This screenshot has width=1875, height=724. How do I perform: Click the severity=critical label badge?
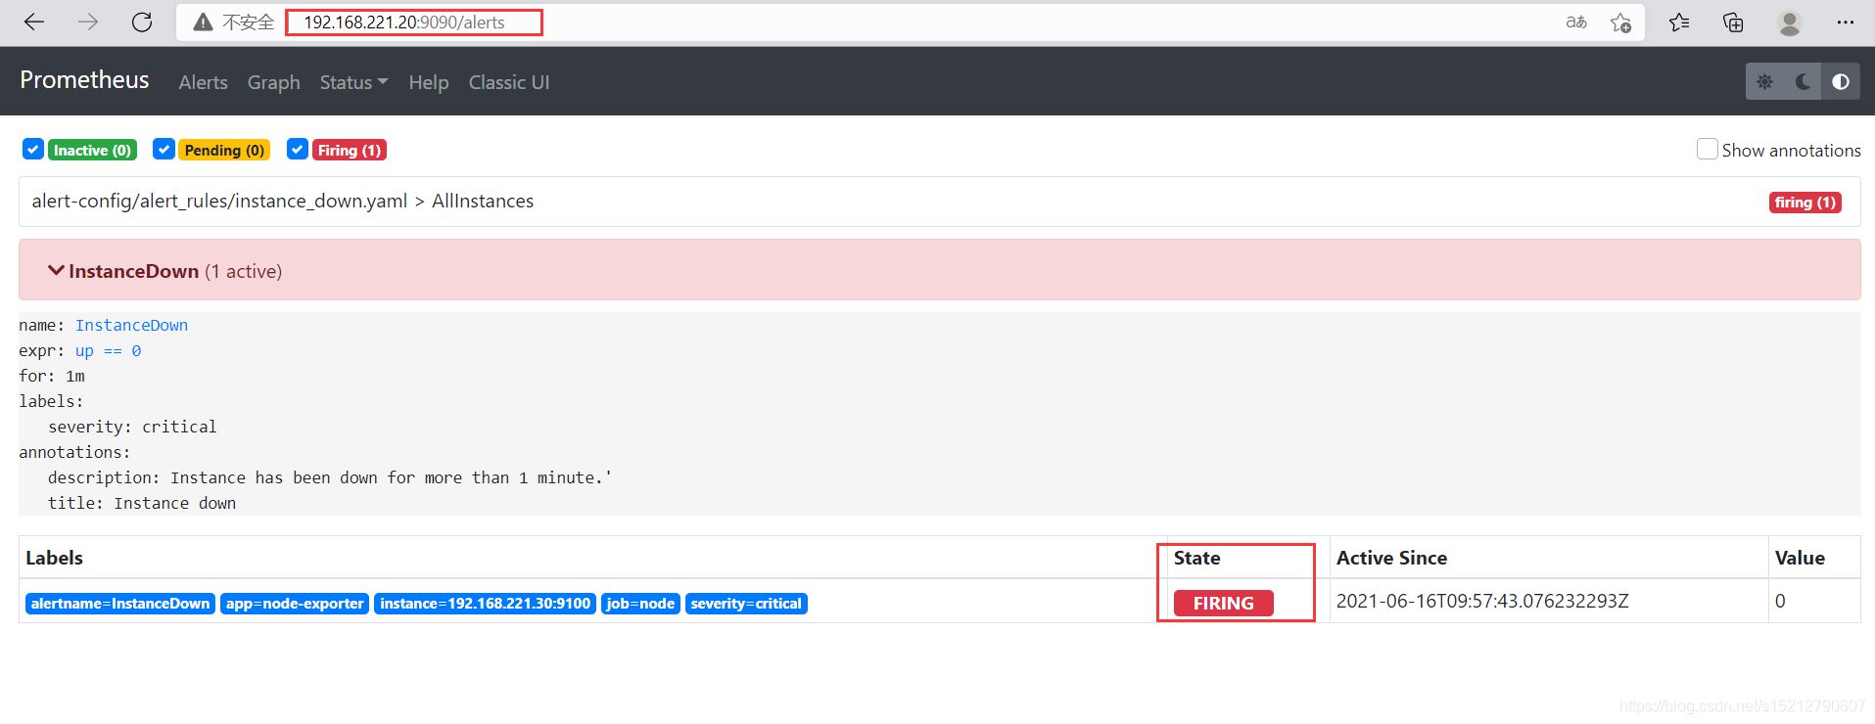click(x=746, y=604)
